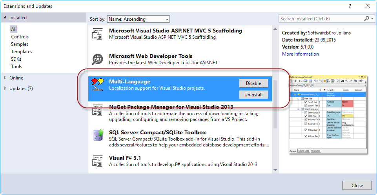Click the Multi-Language speech bubbles icon

(97, 83)
